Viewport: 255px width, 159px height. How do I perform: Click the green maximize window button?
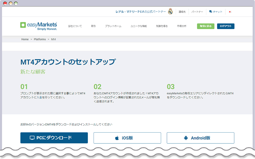pyautogui.click(x=16, y=3)
